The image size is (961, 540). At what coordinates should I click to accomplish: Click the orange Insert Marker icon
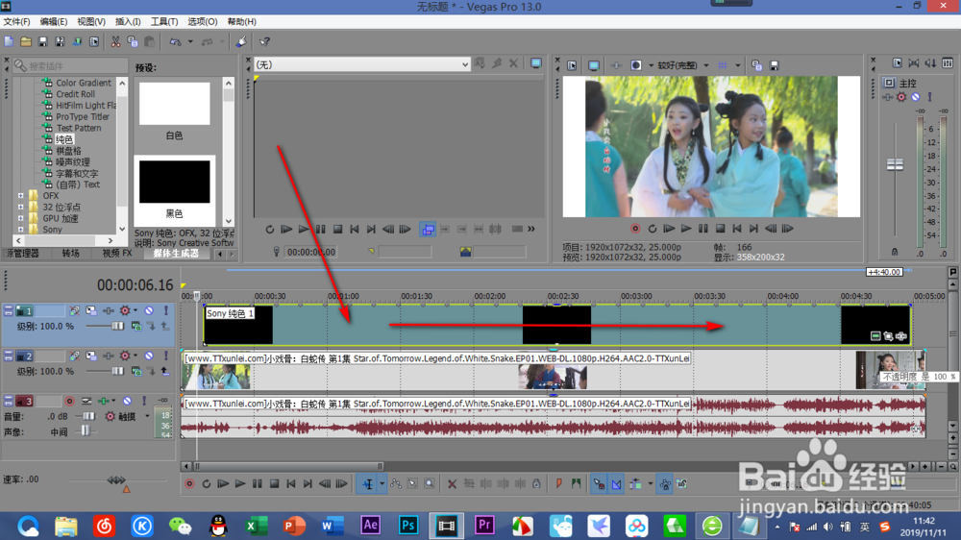(x=558, y=484)
